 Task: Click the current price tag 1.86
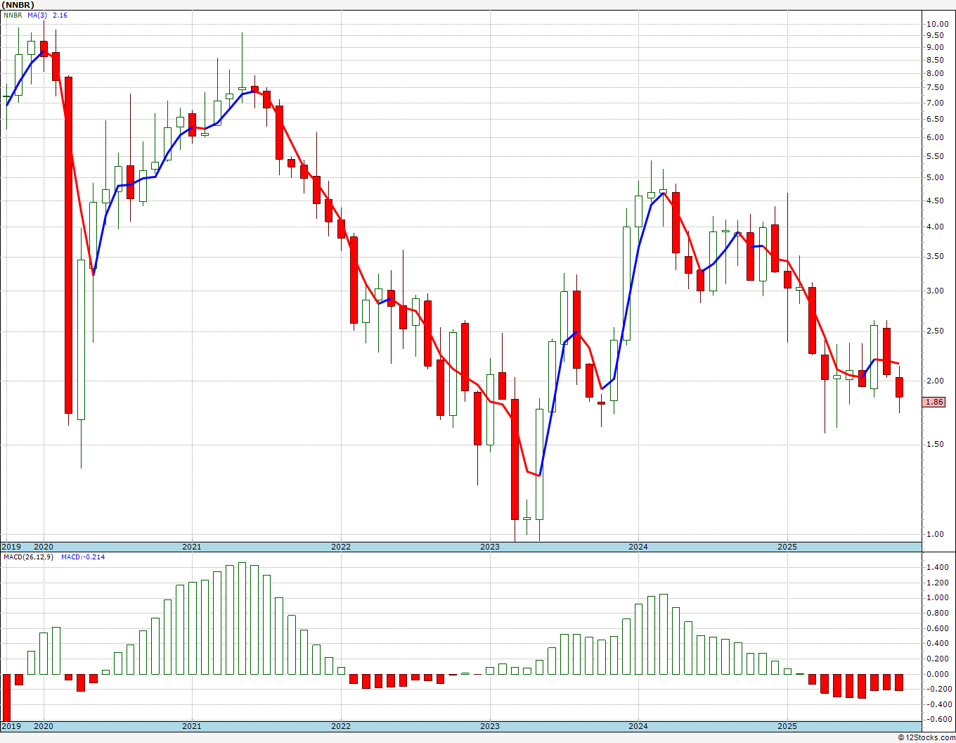coord(934,402)
